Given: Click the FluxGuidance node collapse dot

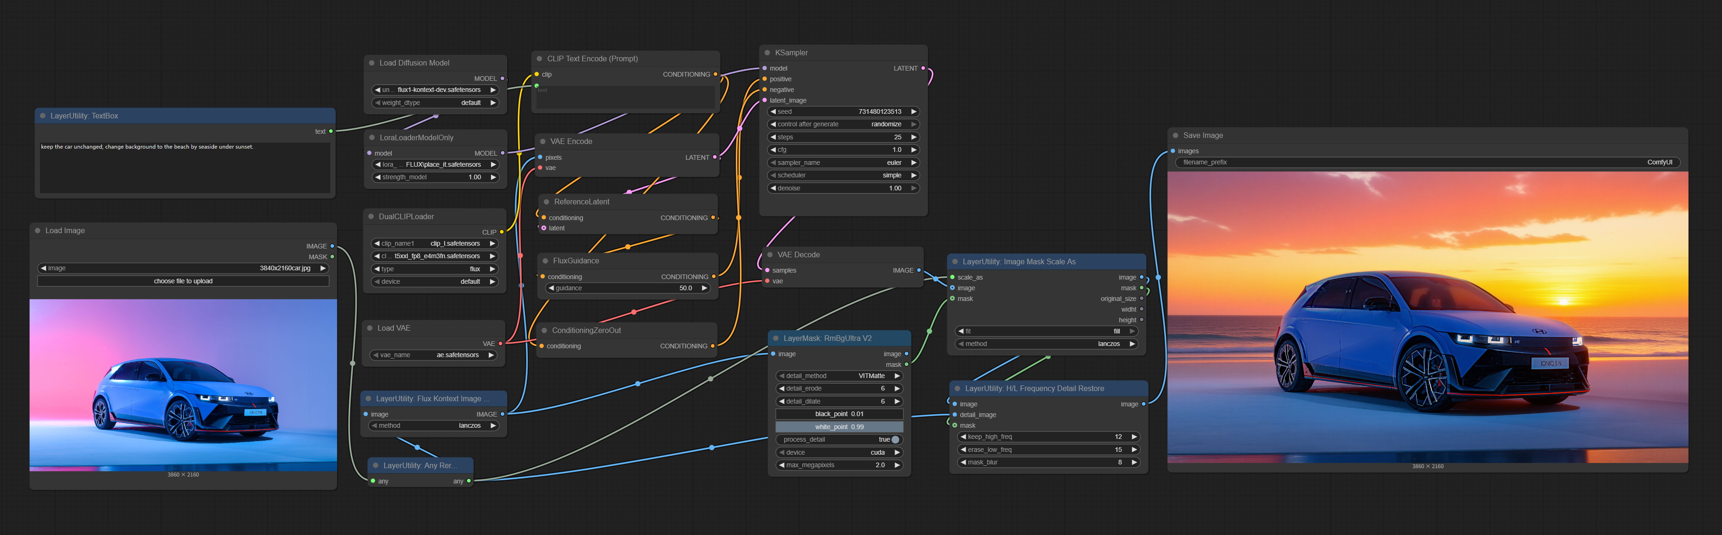Looking at the screenshot, I should (545, 261).
